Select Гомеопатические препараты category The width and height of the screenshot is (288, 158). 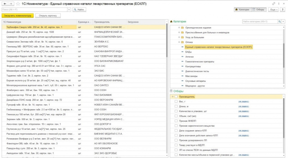200,62
